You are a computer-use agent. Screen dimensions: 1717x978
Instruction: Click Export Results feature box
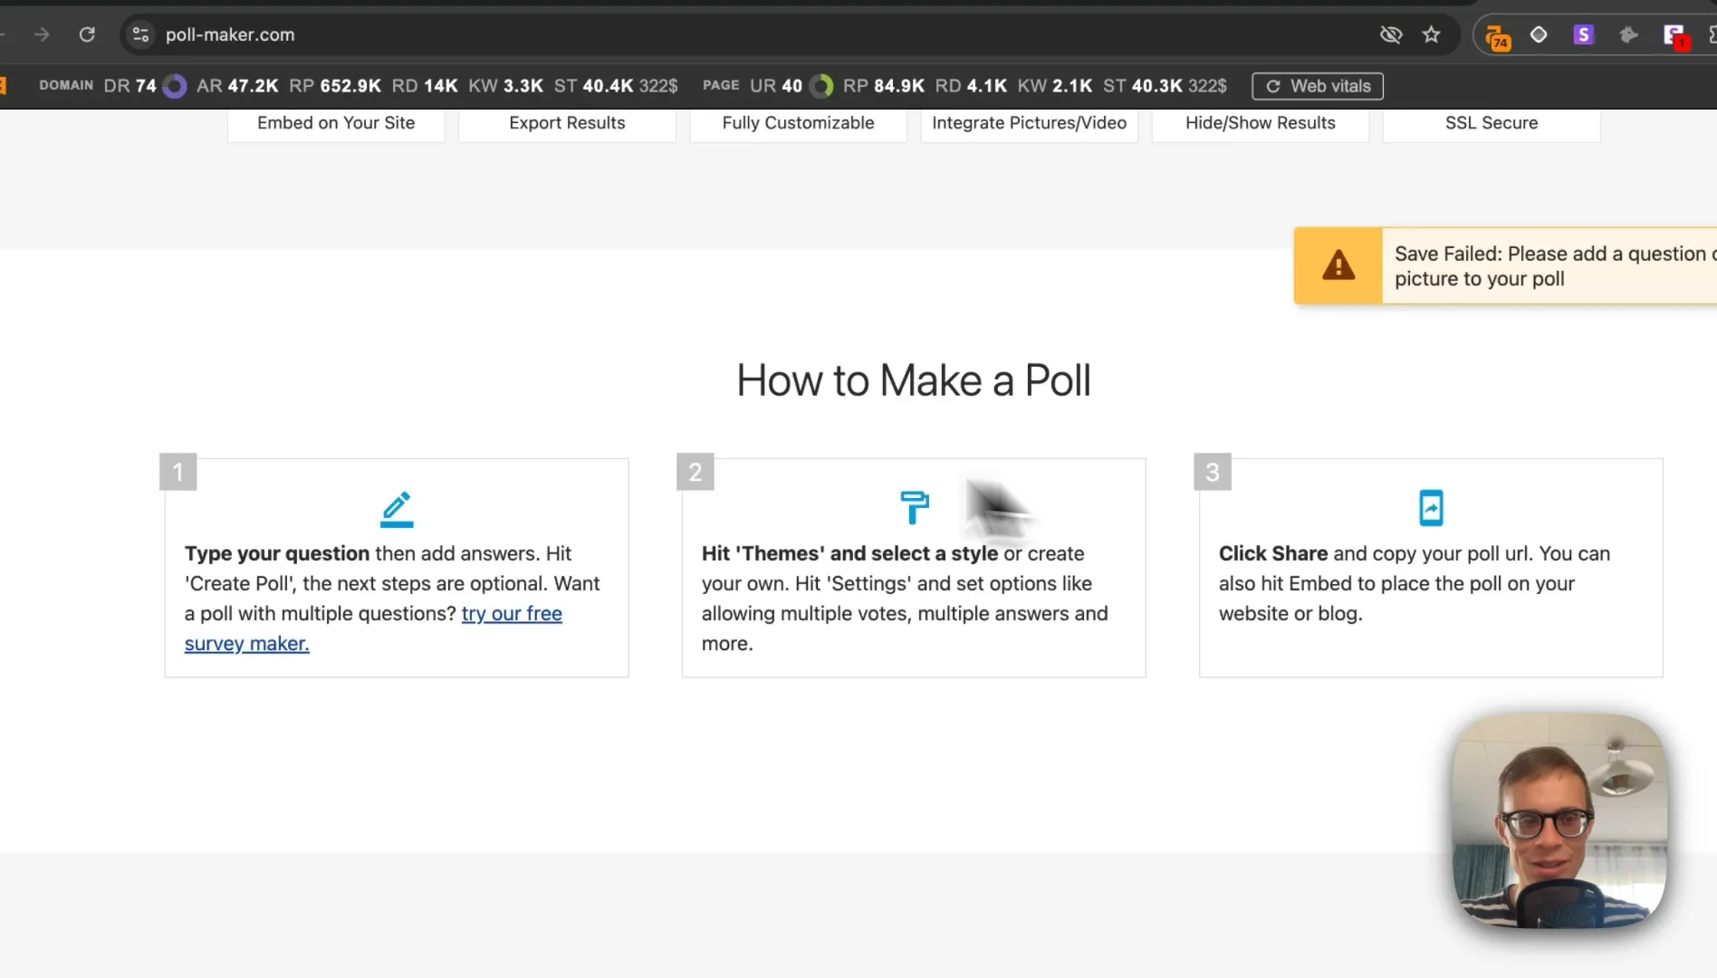coord(567,123)
